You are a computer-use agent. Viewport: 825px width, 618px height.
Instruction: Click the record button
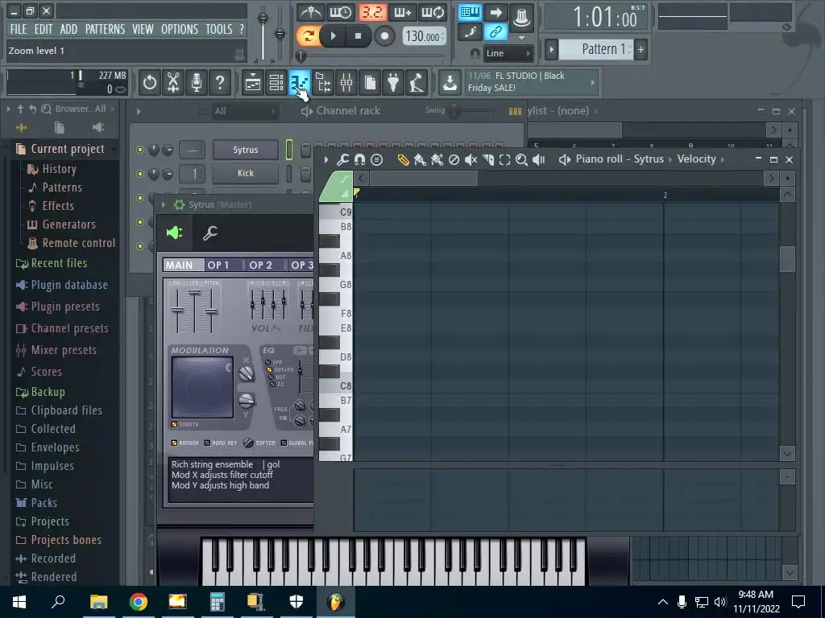click(384, 35)
